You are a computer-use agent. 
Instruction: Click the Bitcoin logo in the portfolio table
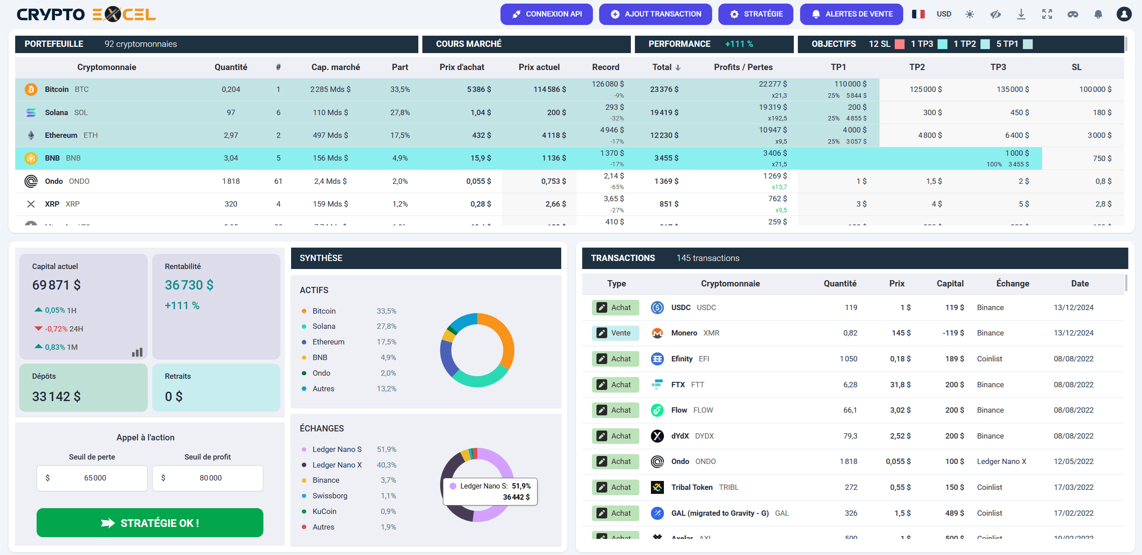pos(30,89)
